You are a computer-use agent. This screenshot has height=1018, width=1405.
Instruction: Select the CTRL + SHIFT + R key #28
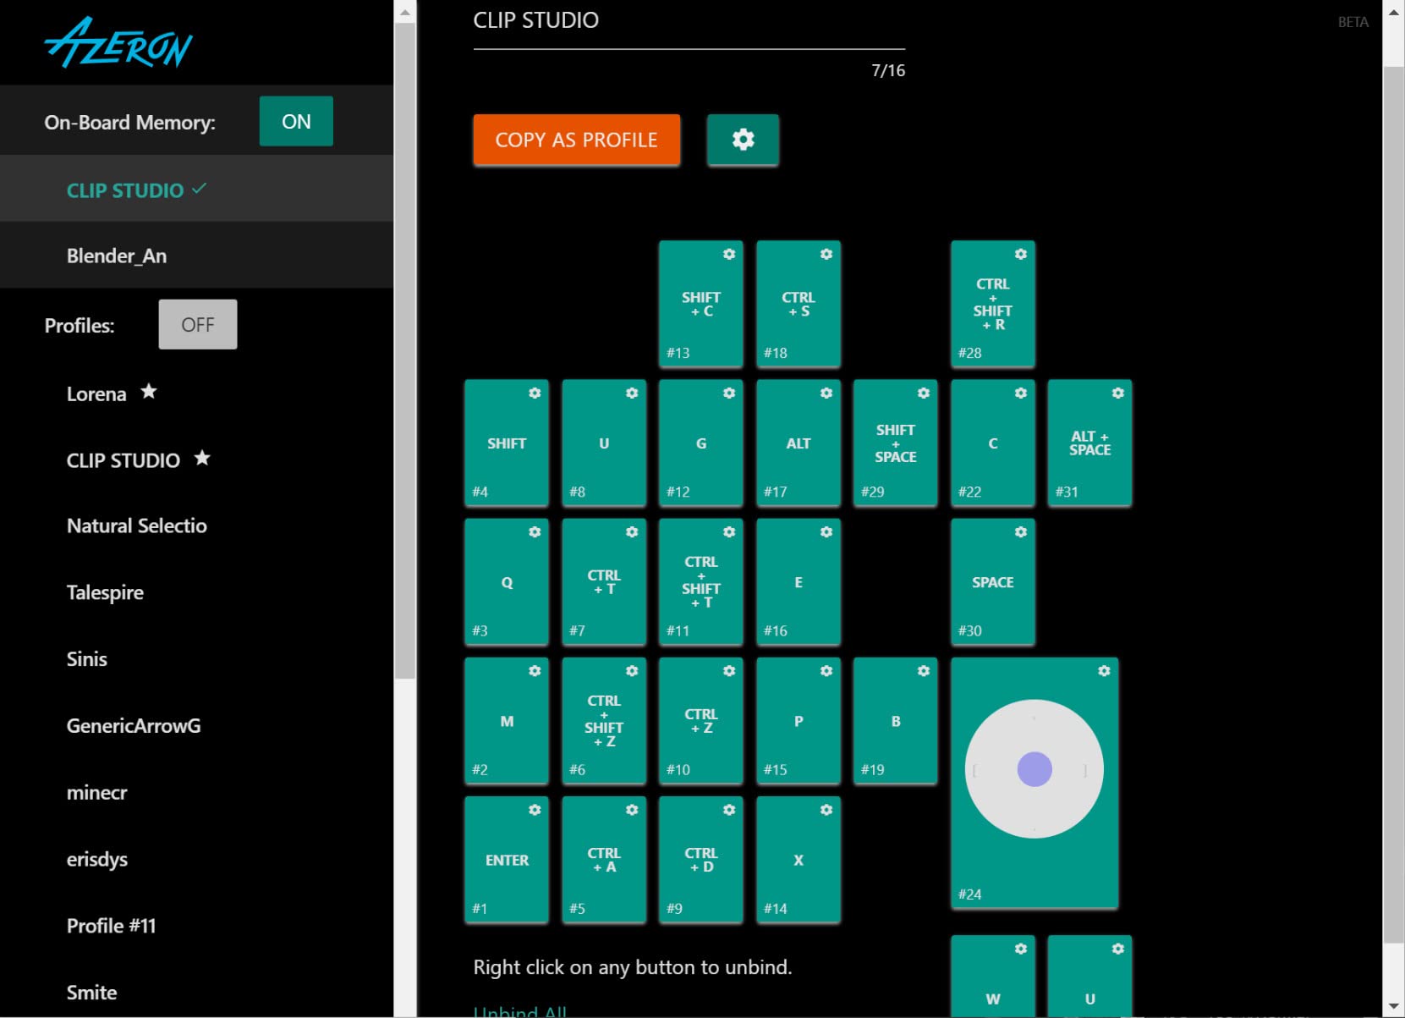coord(993,304)
